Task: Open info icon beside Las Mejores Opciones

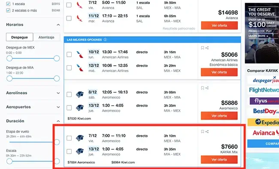Action: (105, 39)
